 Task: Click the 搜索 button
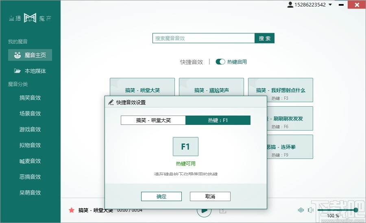coord(264,38)
